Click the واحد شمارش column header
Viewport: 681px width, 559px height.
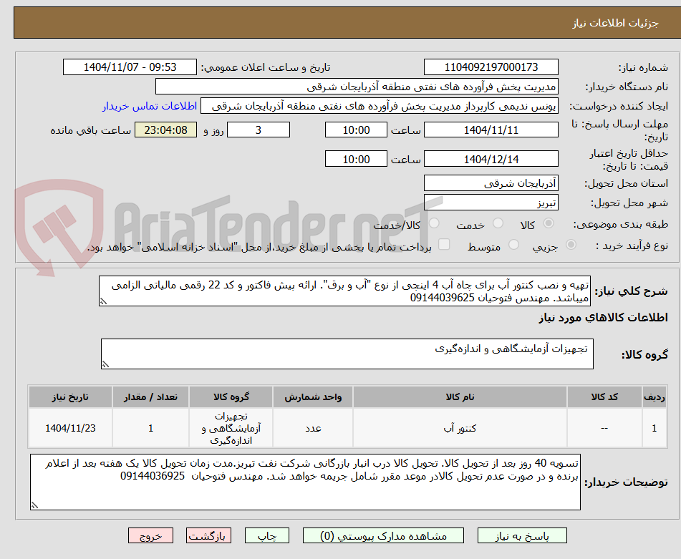[313, 397]
